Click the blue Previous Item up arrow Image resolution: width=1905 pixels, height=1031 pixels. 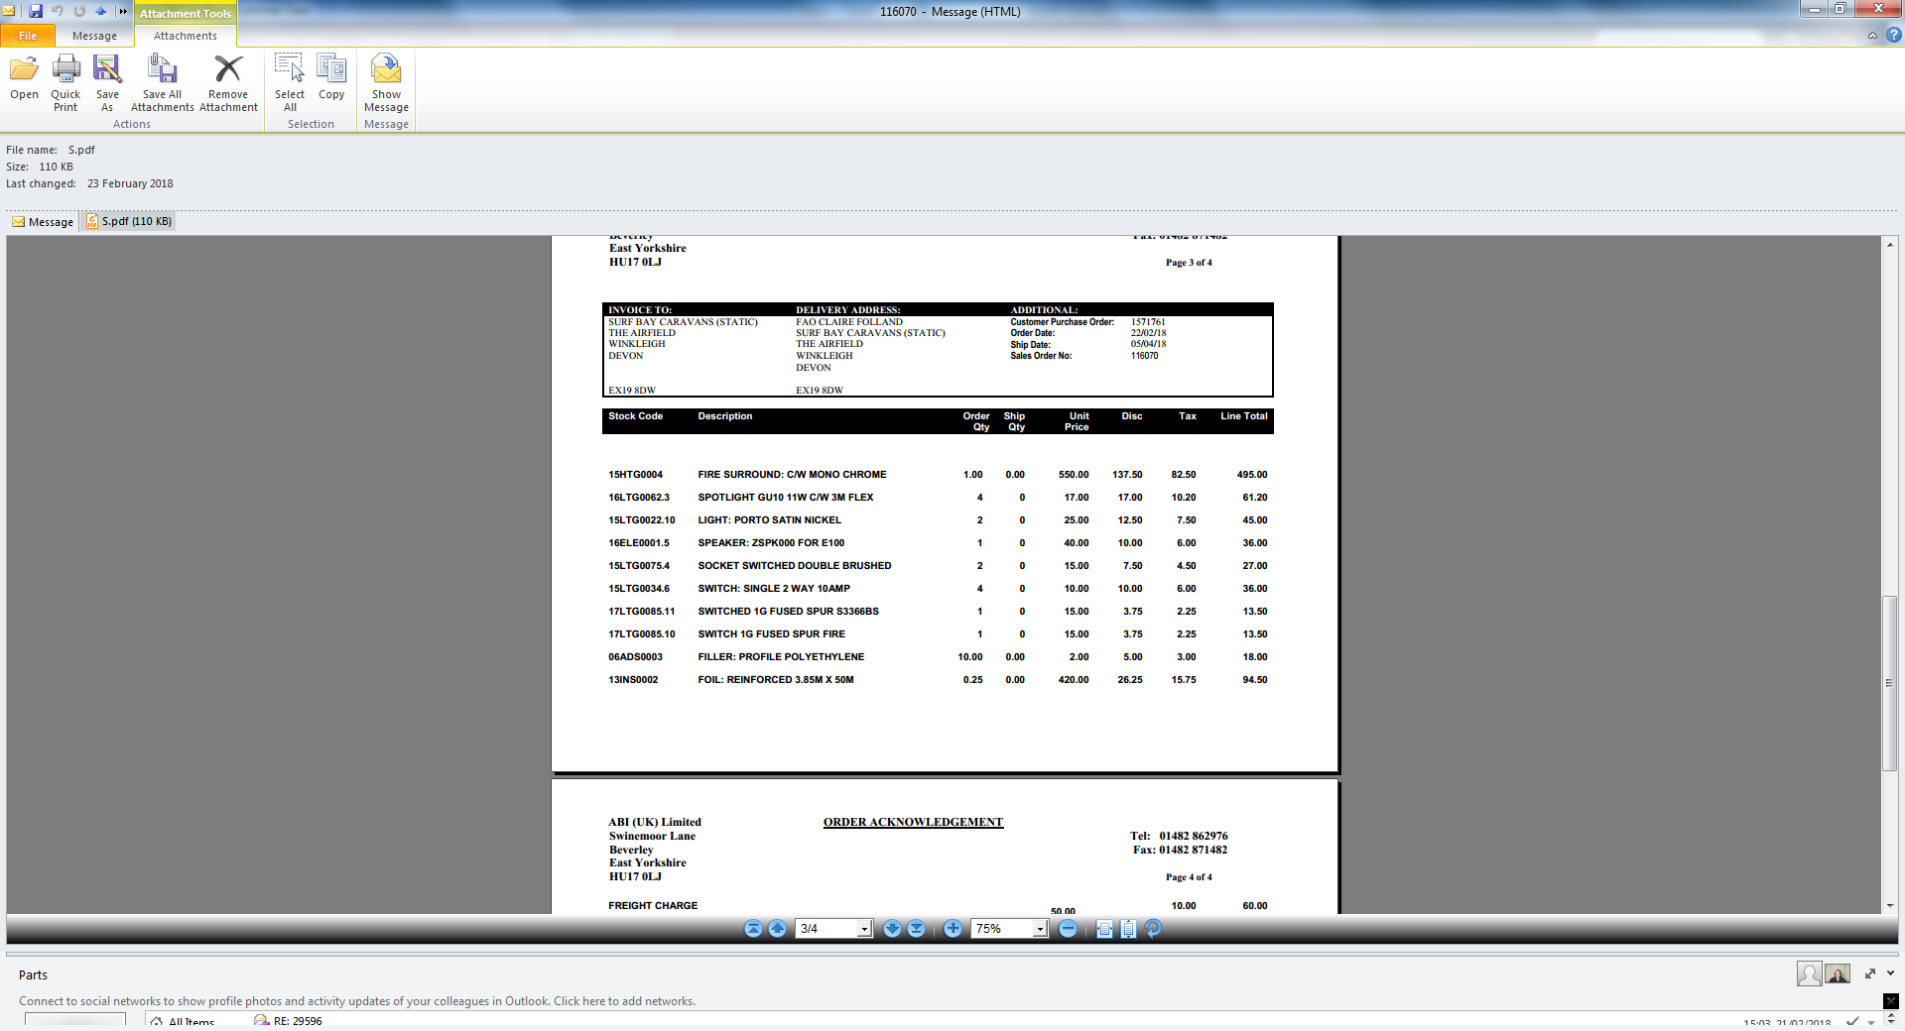point(100,11)
